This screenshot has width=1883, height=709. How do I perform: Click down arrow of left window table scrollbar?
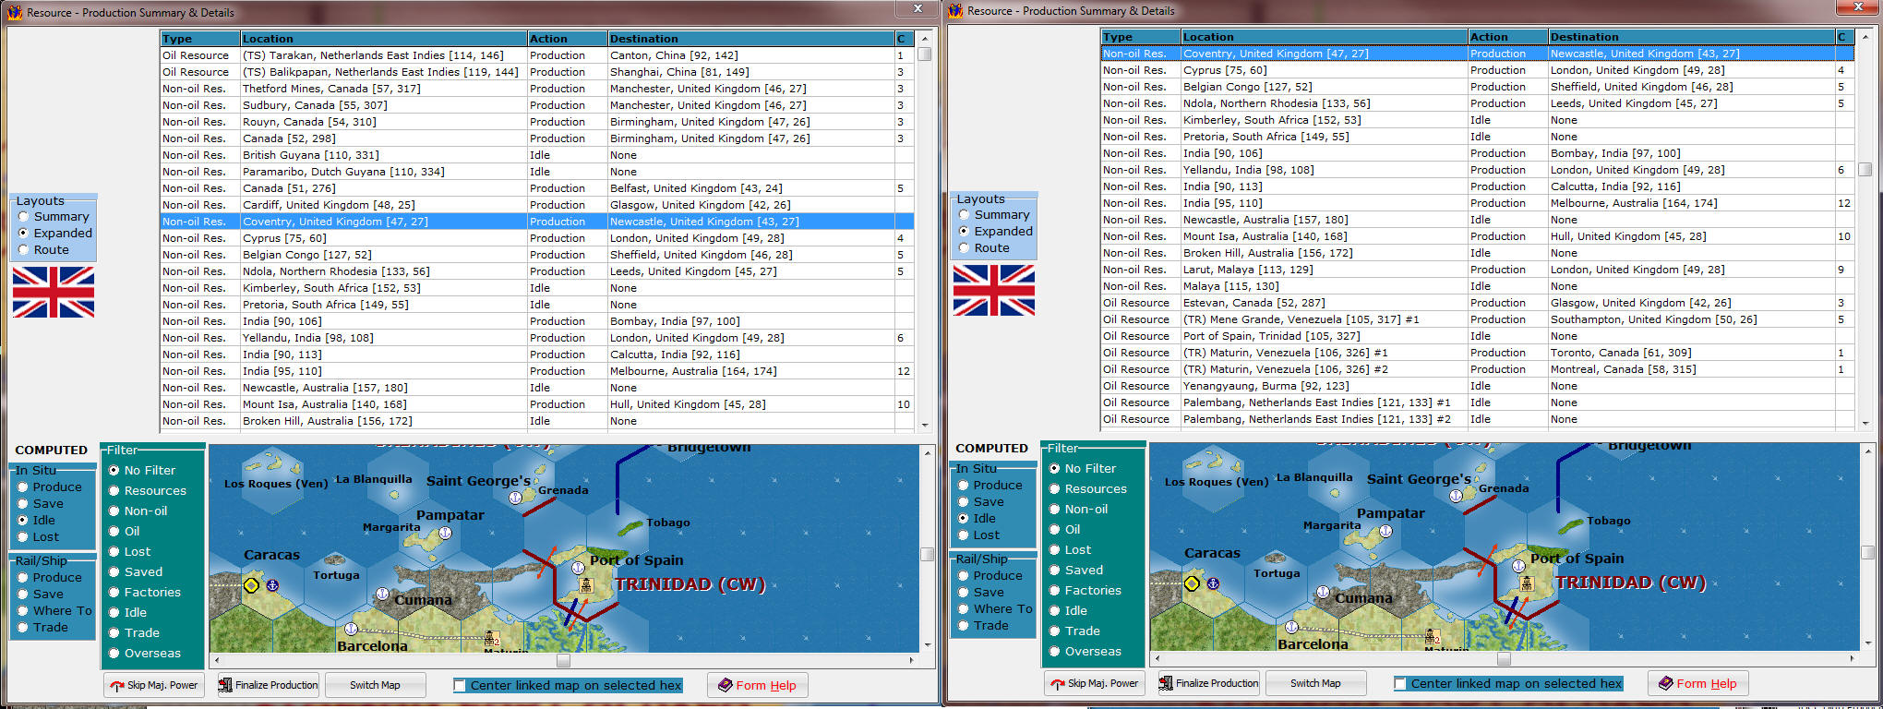click(x=925, y=425)
